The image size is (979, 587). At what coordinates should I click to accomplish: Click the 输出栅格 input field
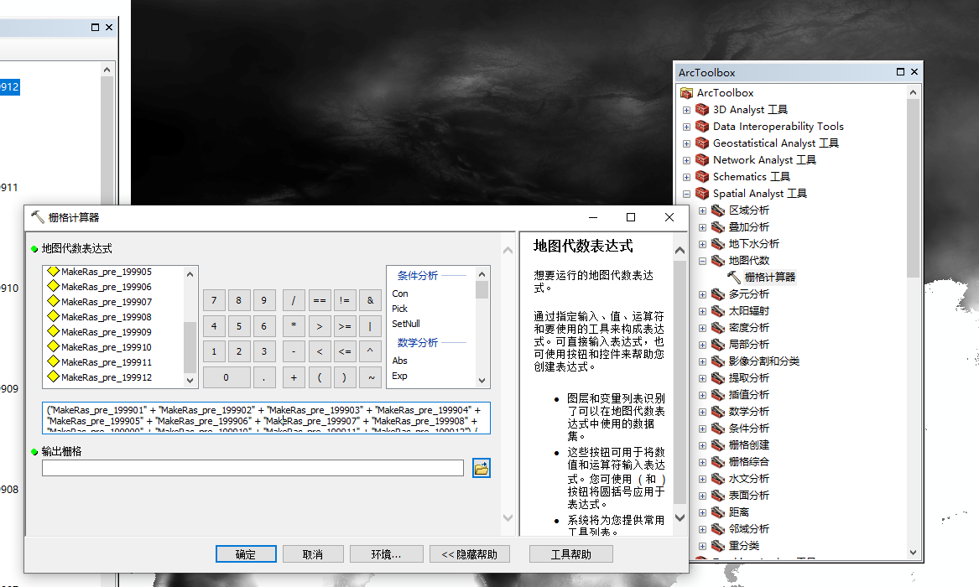253,468
